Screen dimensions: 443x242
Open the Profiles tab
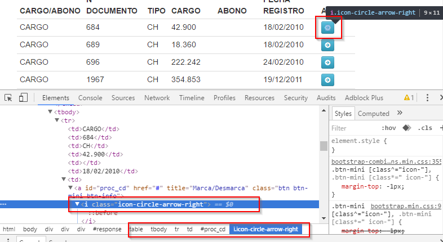point(225,98)
